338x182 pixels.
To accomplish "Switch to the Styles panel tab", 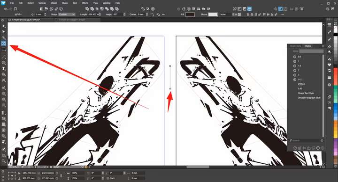I will [x=308, y=46].
